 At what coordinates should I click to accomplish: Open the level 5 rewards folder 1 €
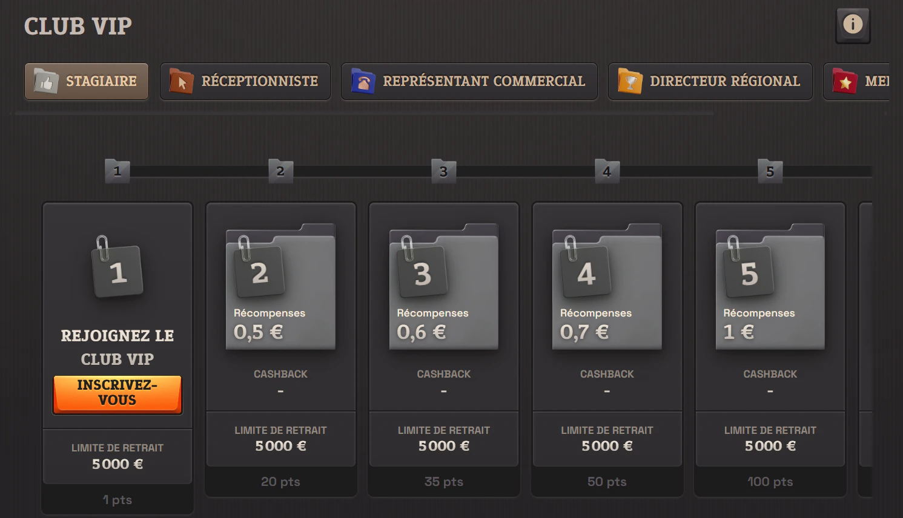pos(770,286)
